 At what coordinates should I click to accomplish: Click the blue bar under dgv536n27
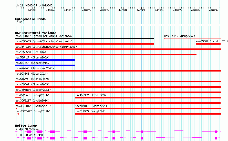click(x=45, y=60)
